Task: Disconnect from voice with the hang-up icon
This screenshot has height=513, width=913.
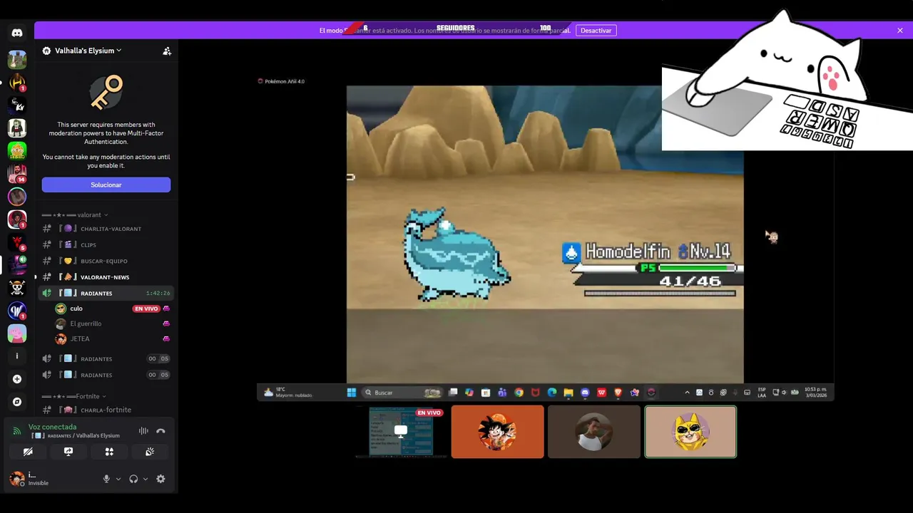Action: coord(160,431)
